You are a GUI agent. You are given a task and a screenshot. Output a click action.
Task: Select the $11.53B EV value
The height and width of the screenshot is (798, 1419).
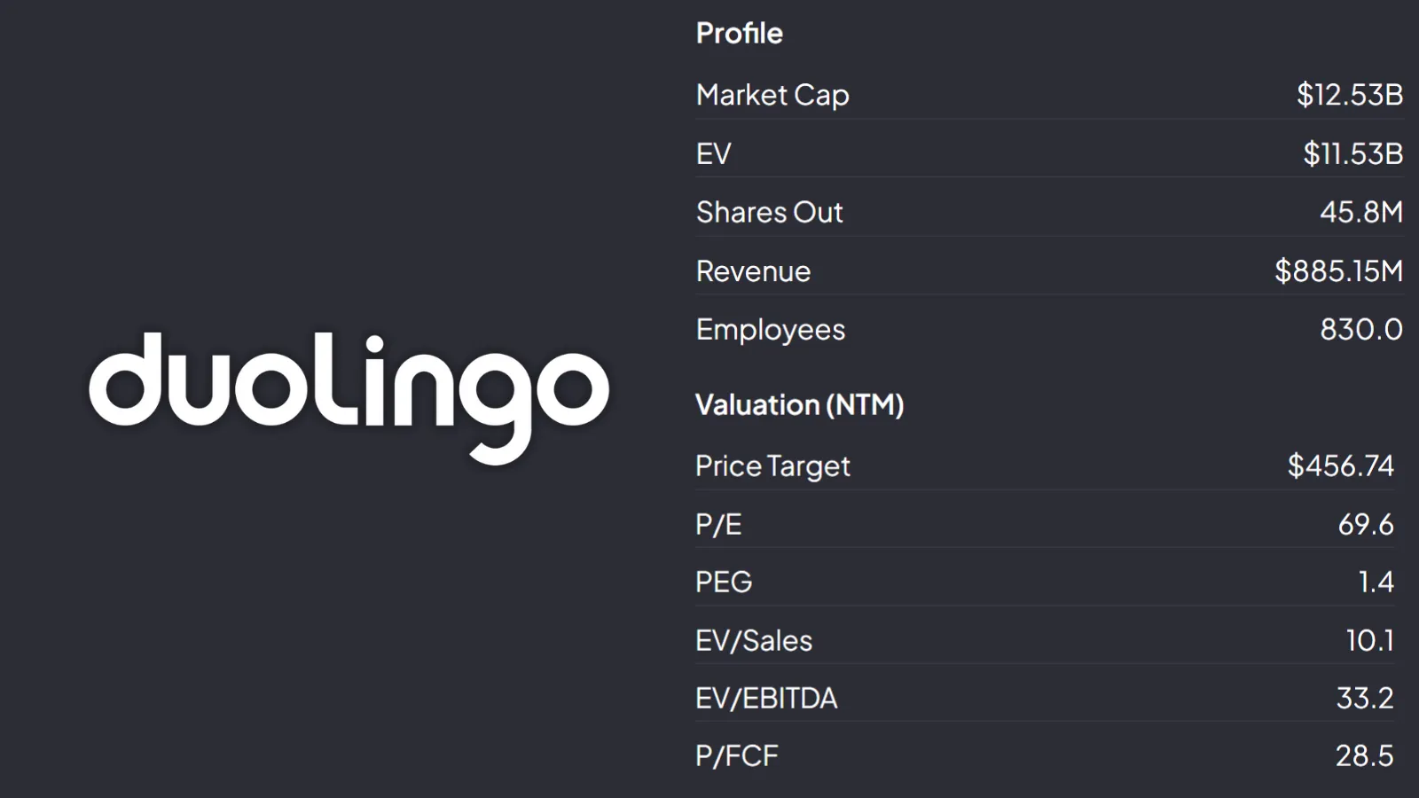(1353, 153)
